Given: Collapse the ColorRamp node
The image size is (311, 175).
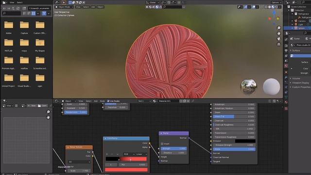Looking at the screenshot, I should (x=105, y=138).
